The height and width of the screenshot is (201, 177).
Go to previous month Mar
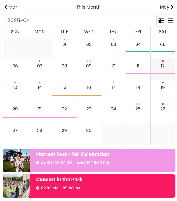(x=11, y=7)
